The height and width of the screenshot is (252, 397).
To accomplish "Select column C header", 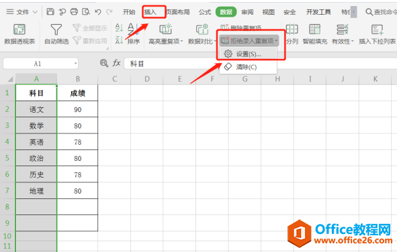I will tap(114, 79).
